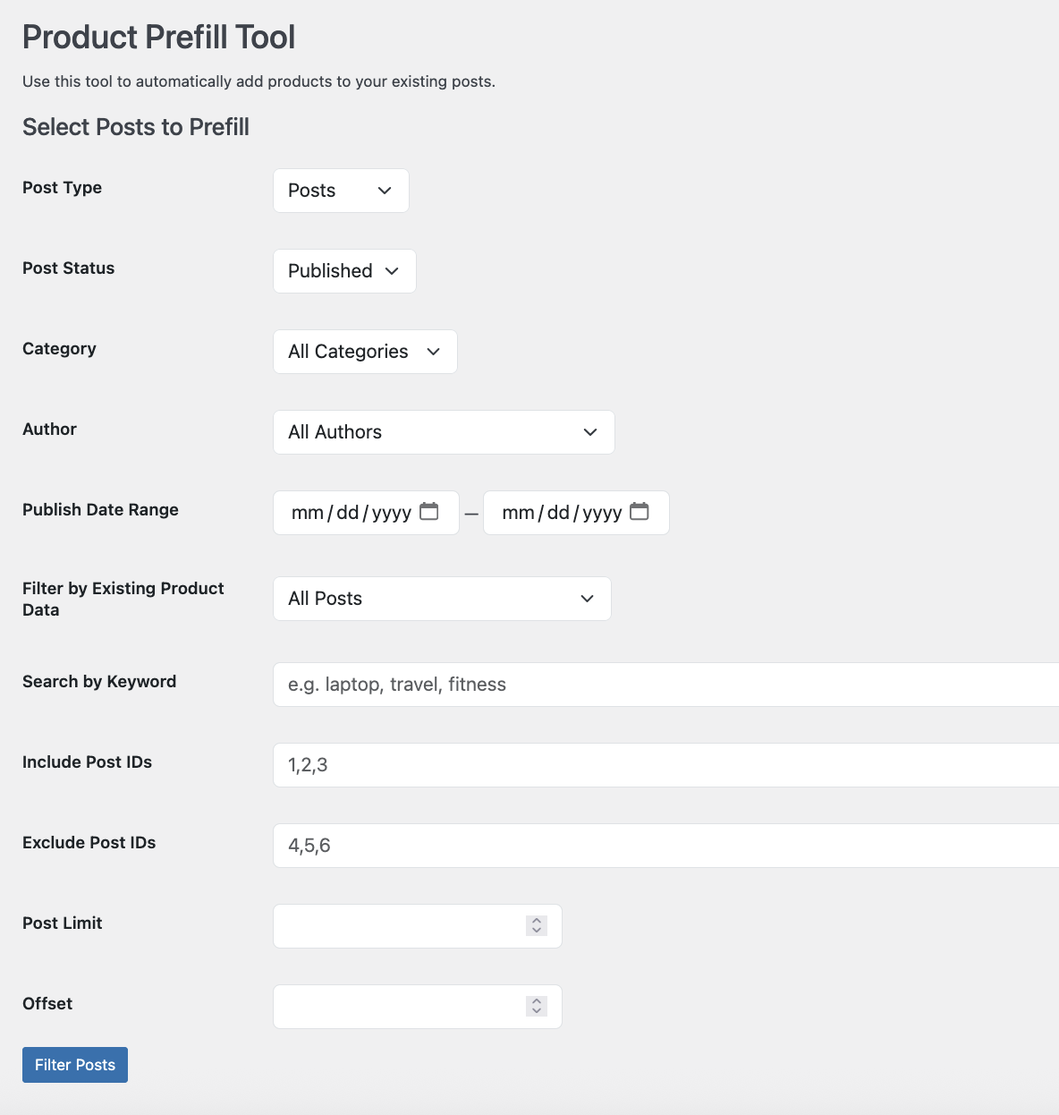1059x1115 pixels.
Task: Click the day part of start date
Action: (x=347, y=513)
